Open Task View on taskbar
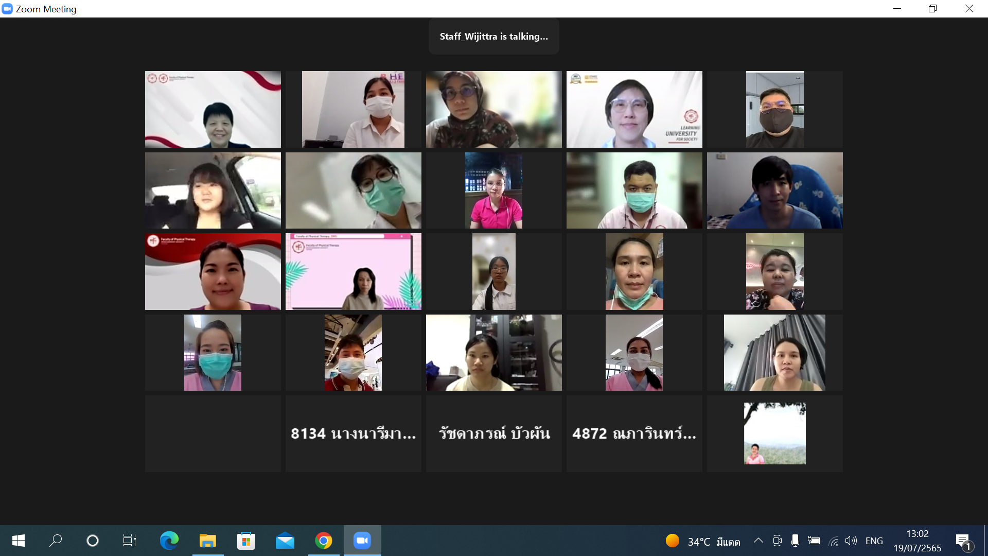Image resolution: width=988 pixels, height=556 pixels. coord(129,541)
